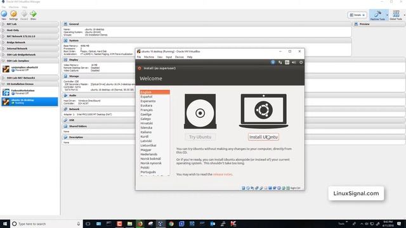Select the FedoraWorkstation VM
The image size is (406, 228).
30,92
